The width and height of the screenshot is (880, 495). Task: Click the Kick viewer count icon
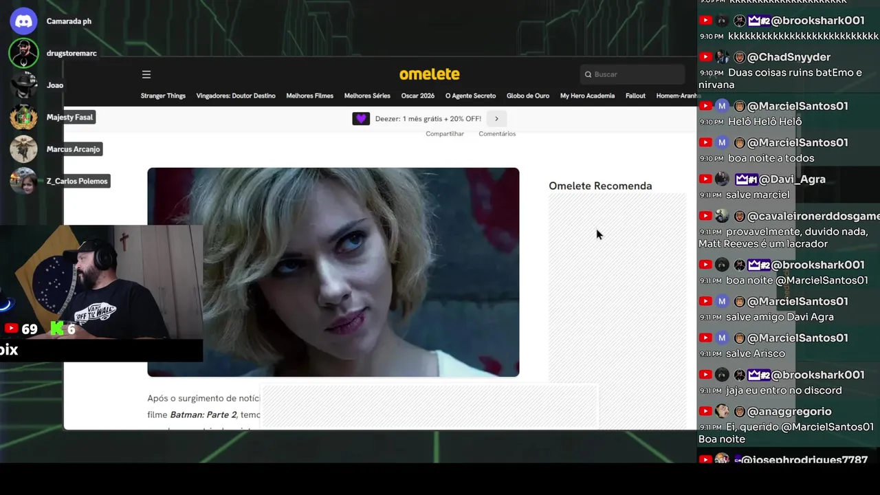click(57, 329)
